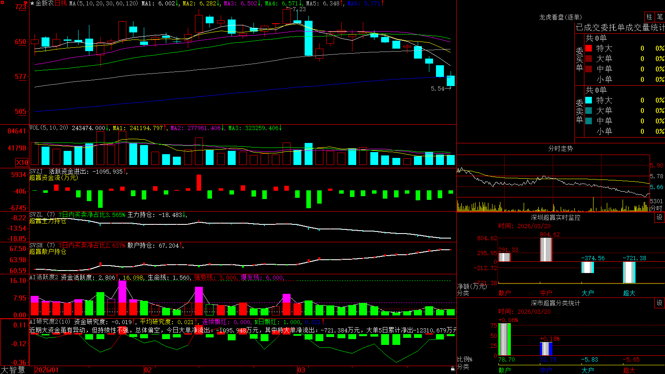Click the 深市超赢分类统计 panel title
This screenshot has width=665, height=374.
556,303
